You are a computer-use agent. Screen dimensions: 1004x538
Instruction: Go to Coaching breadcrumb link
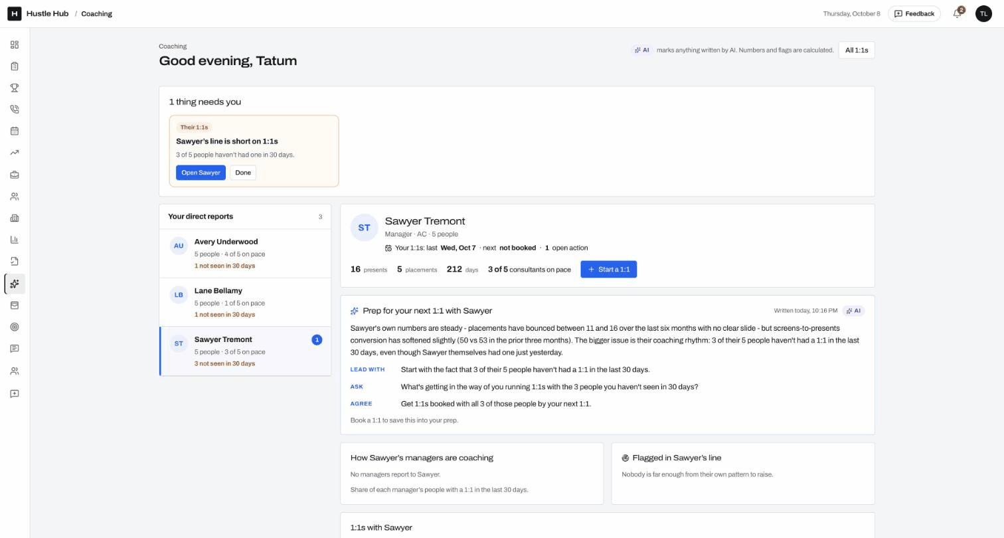pyautogui.click(x=96, y=13)
